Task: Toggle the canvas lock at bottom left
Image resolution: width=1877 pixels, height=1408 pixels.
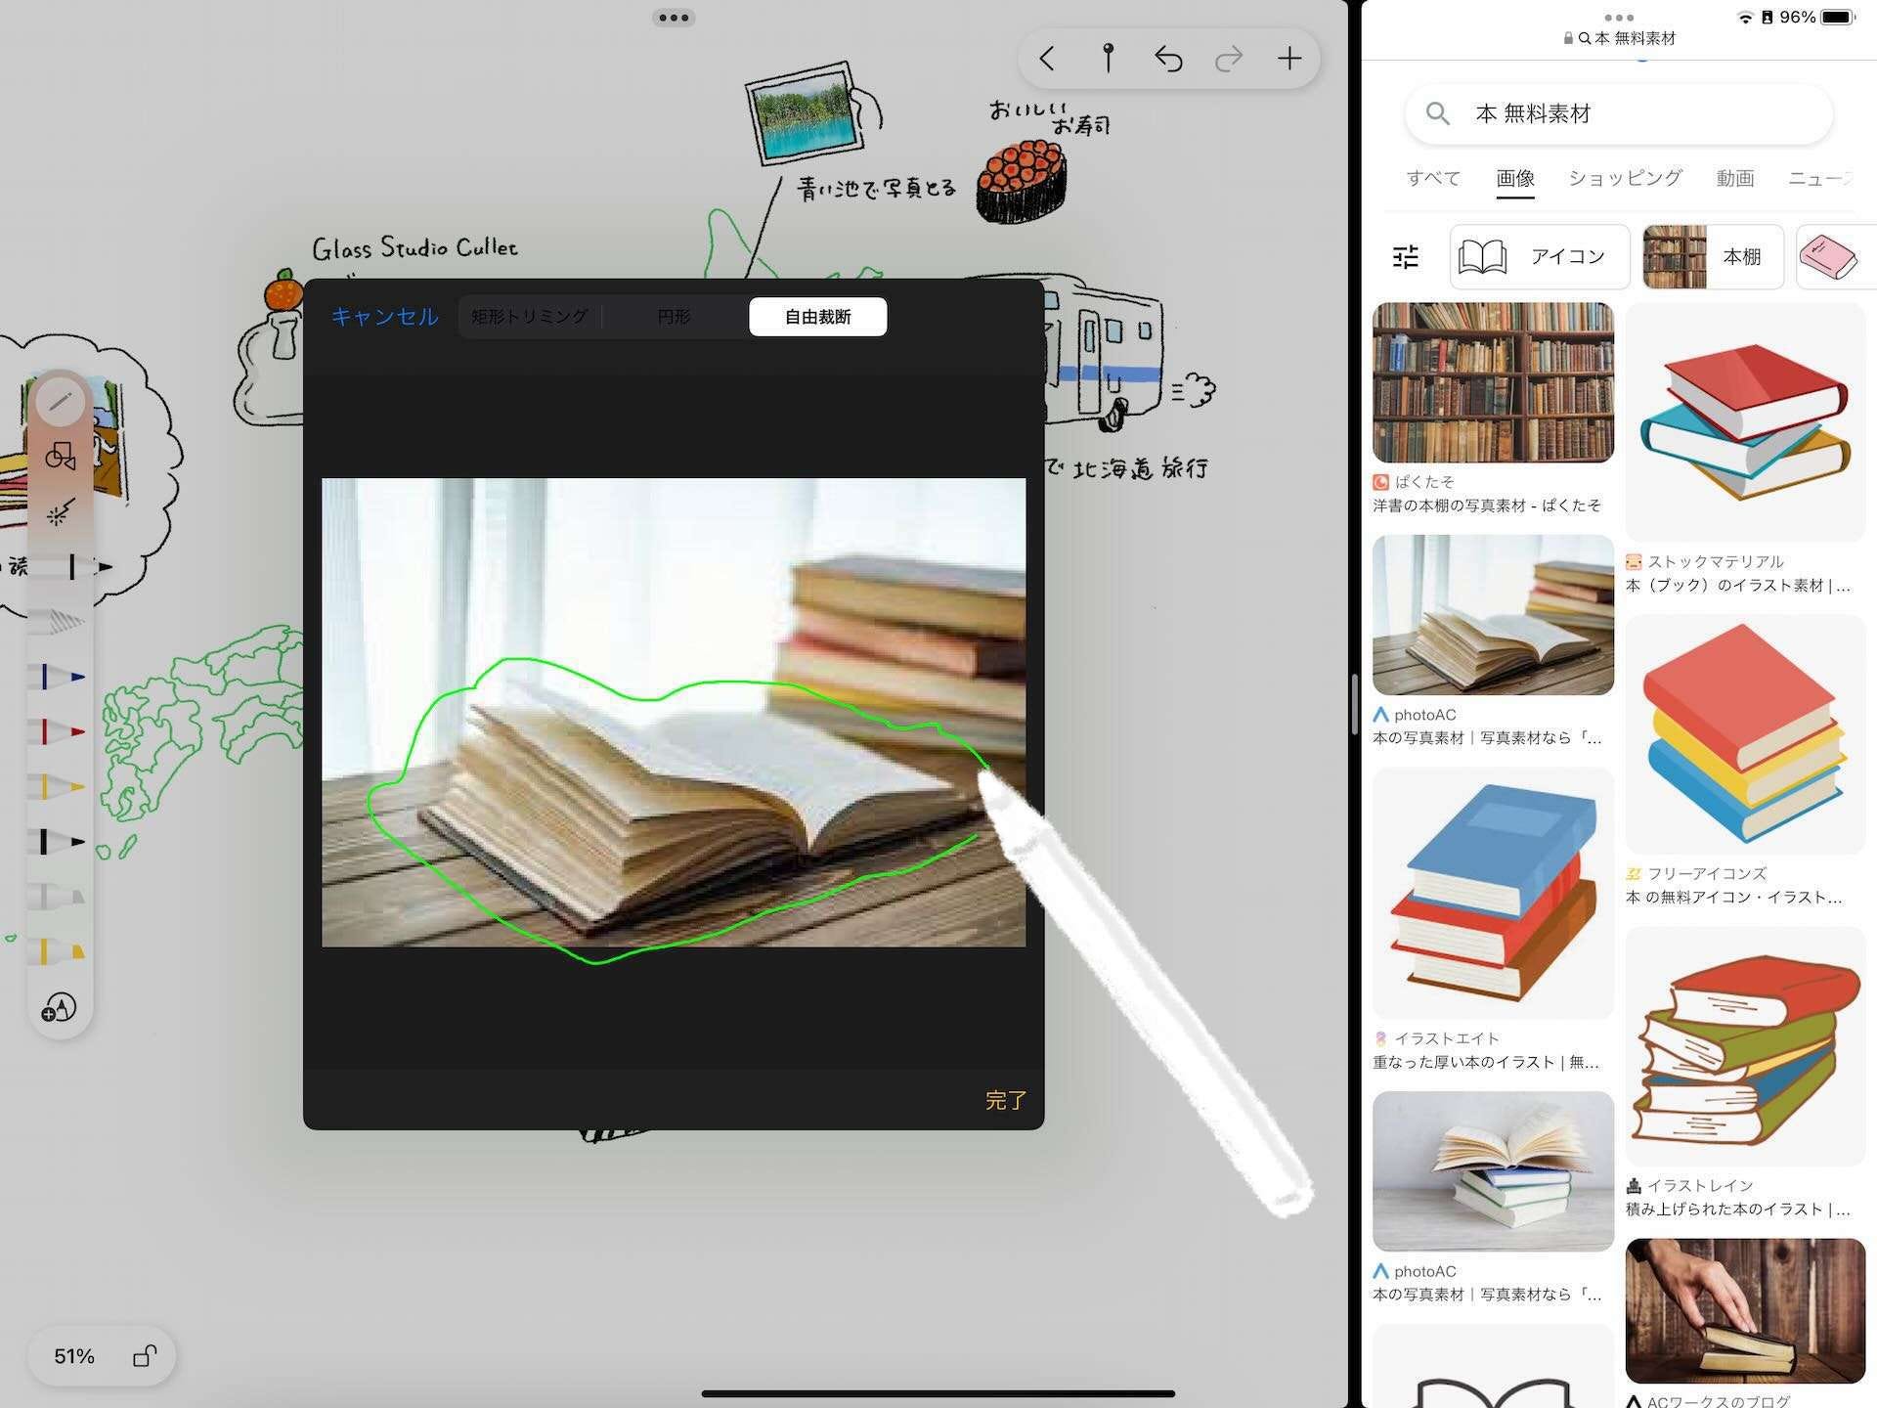Action: 145,1356
